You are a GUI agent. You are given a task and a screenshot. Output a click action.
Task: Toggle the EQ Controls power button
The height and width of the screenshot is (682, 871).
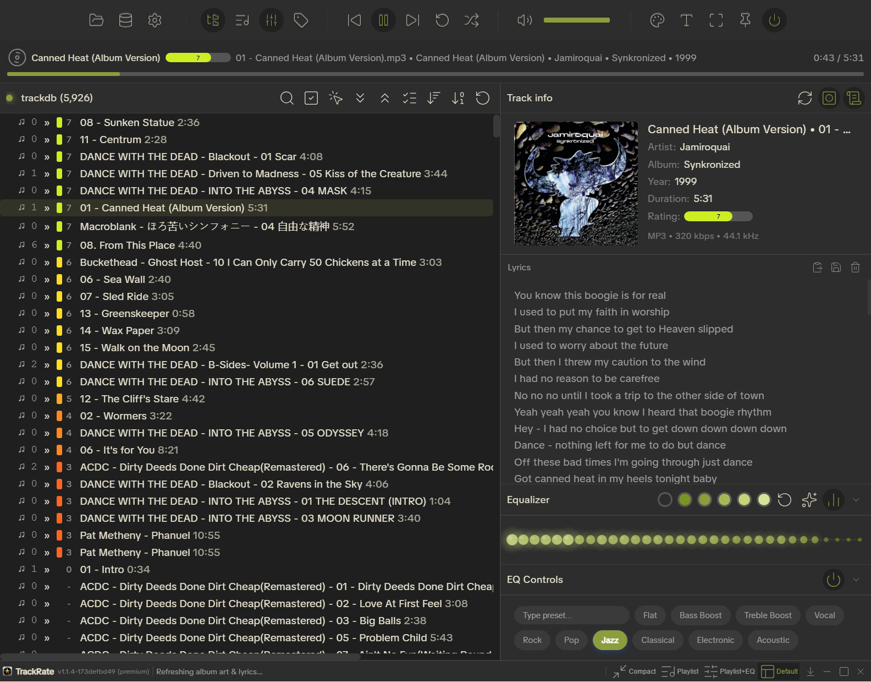(x=834, y=580)
